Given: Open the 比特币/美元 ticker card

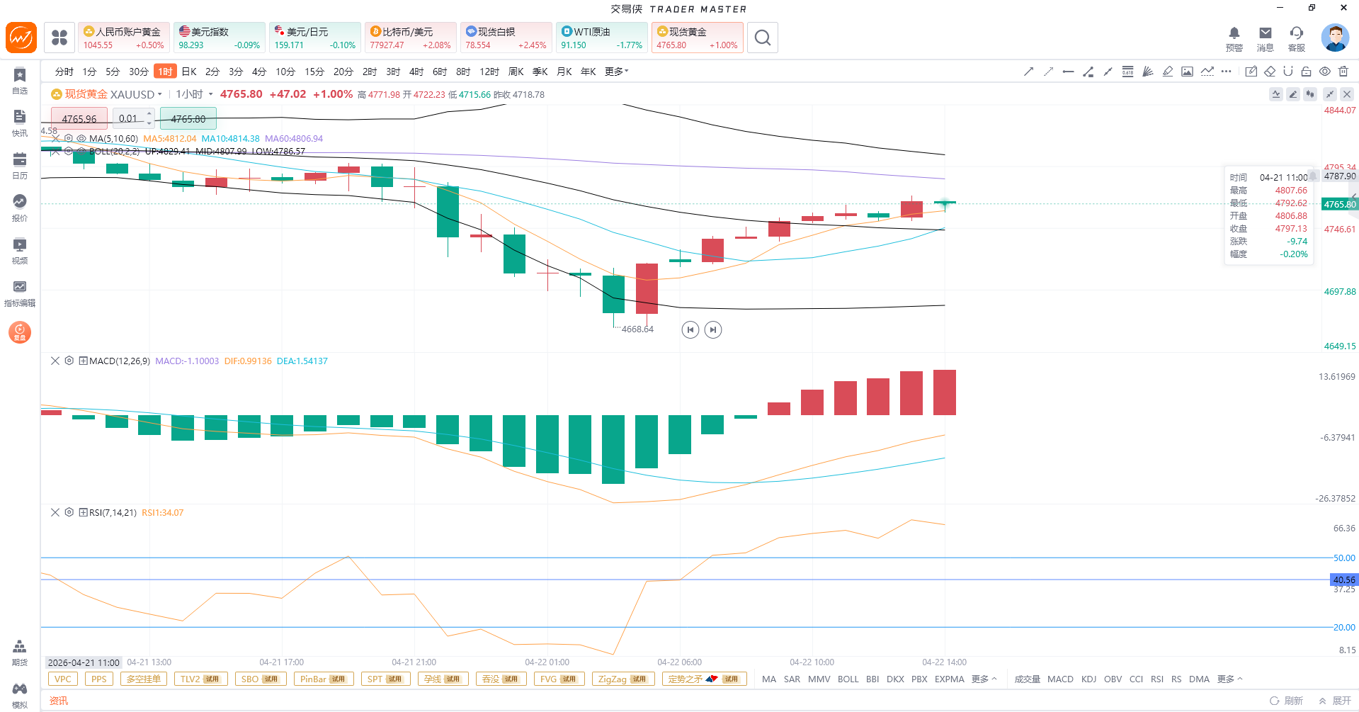Looking at the screenshot, I should click(x=411, y=38).
